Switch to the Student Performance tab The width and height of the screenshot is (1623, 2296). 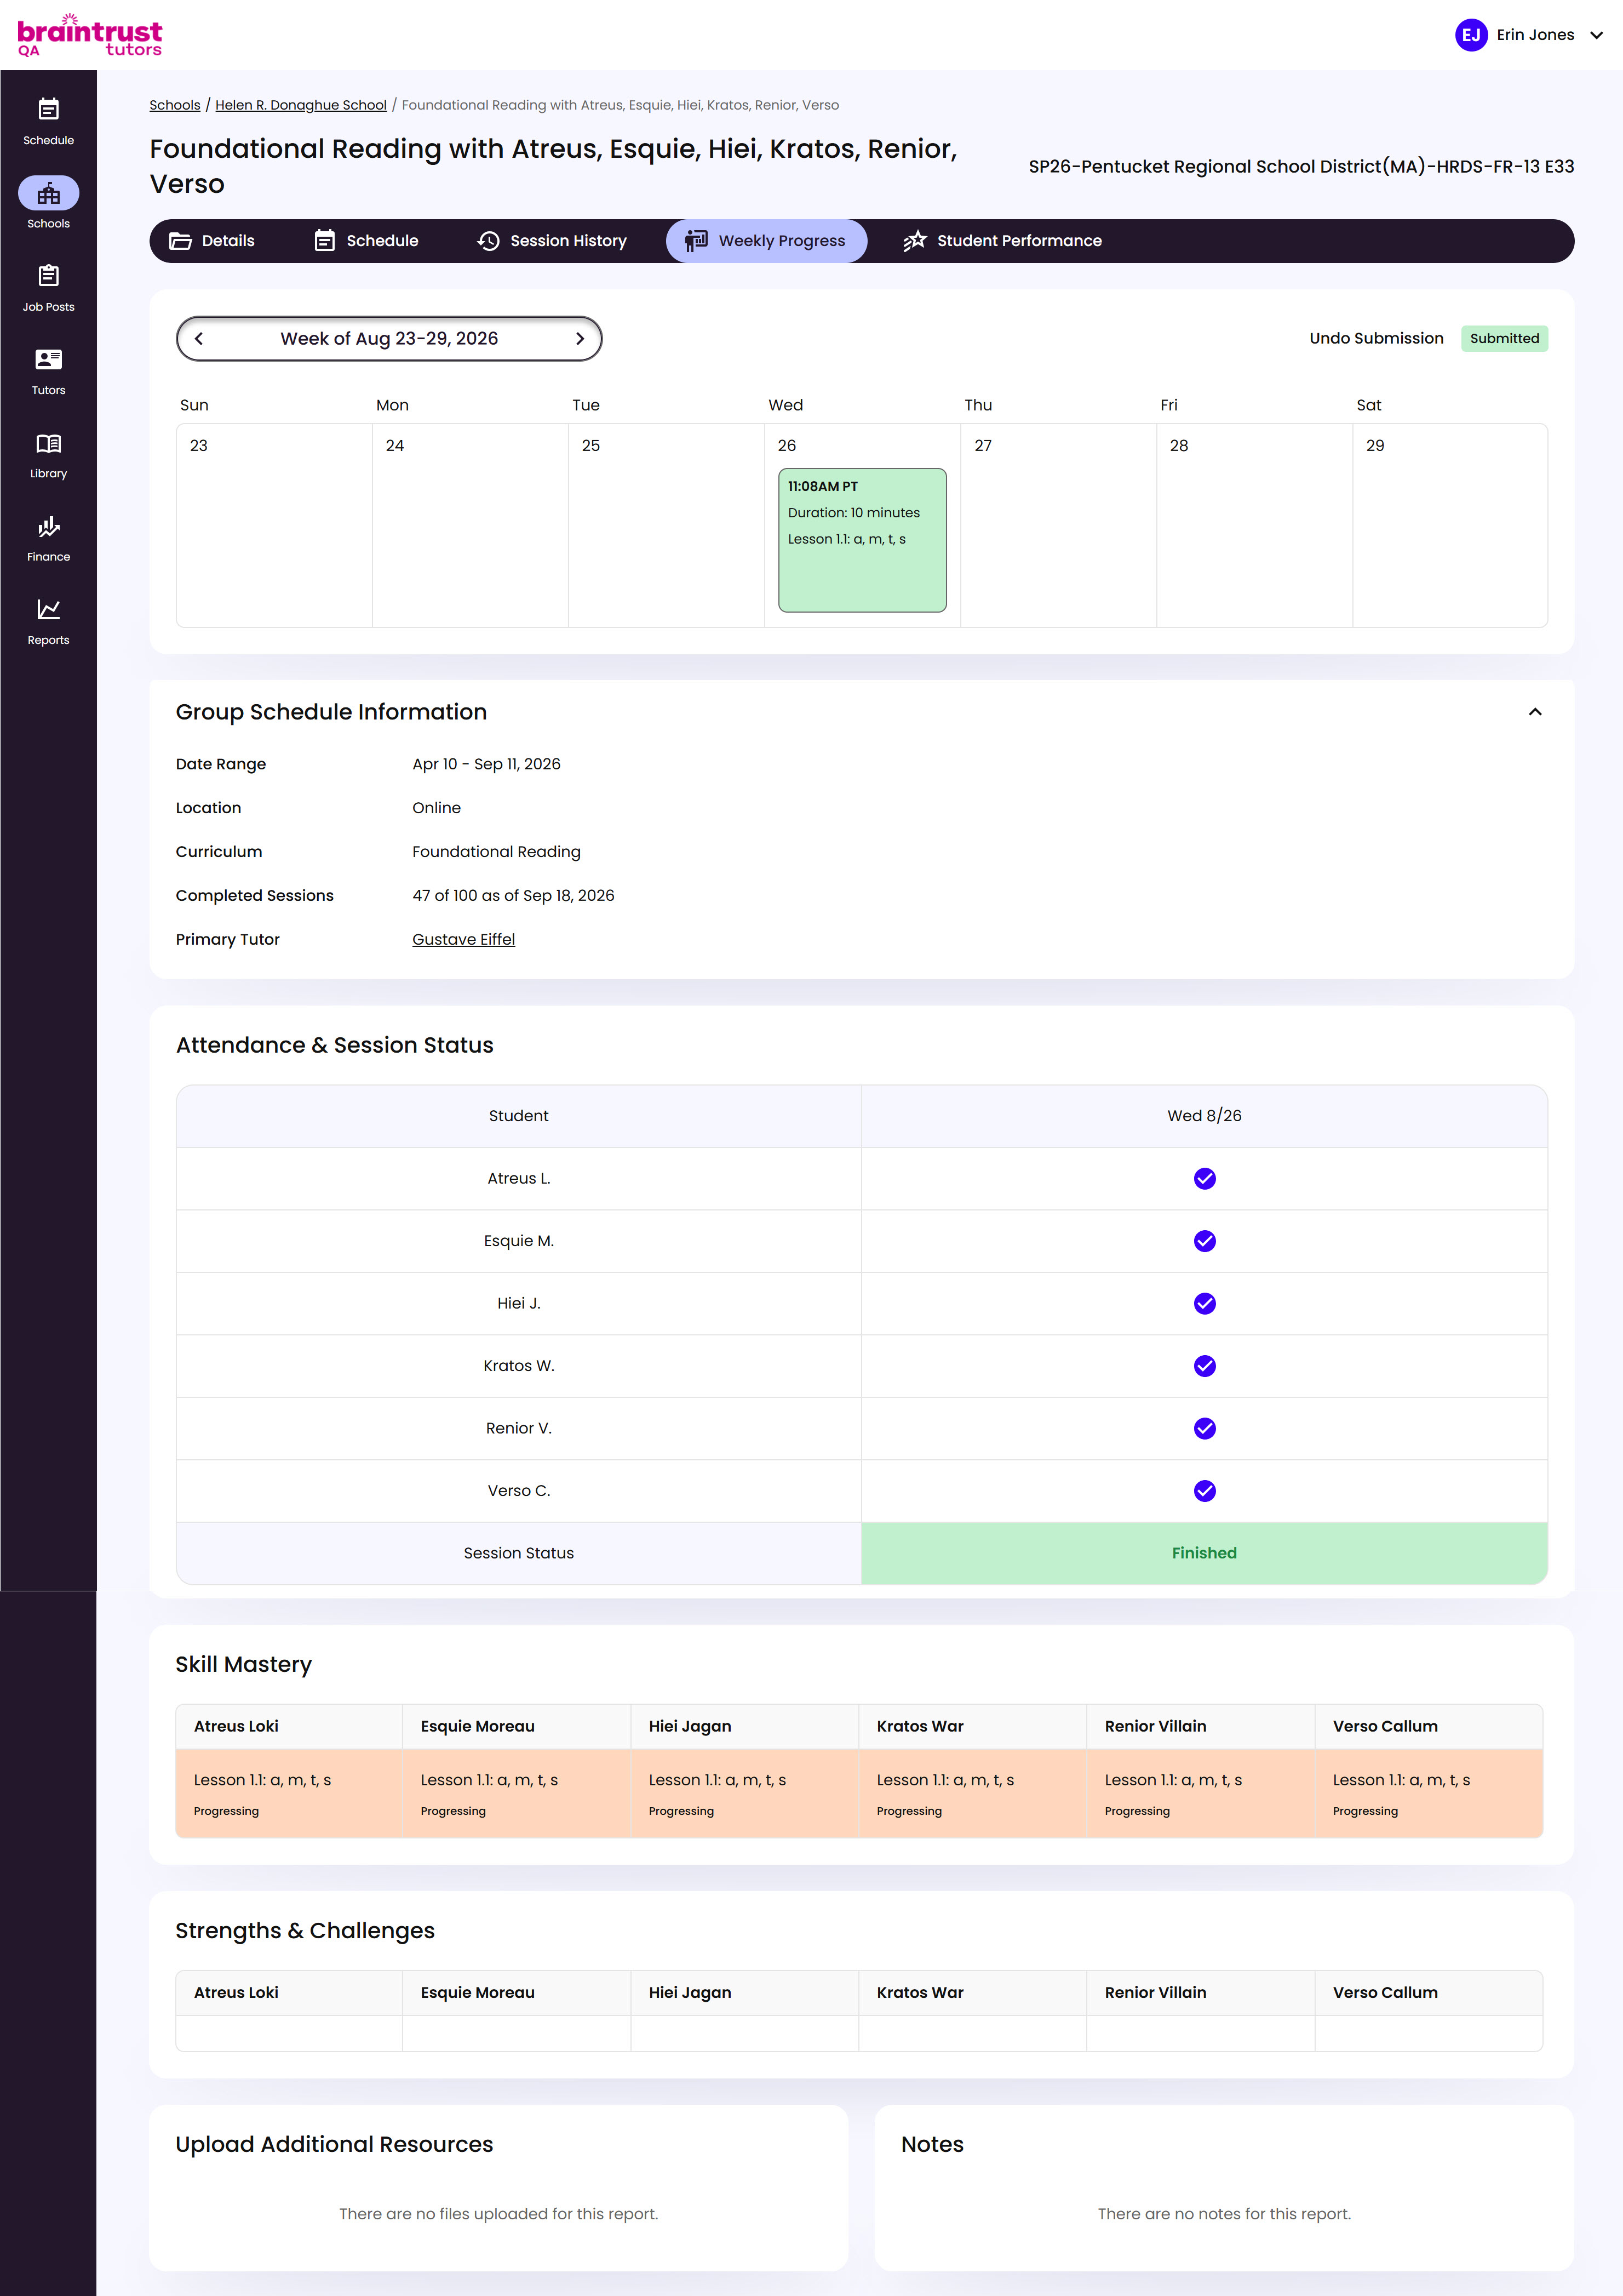[1002, 241]
